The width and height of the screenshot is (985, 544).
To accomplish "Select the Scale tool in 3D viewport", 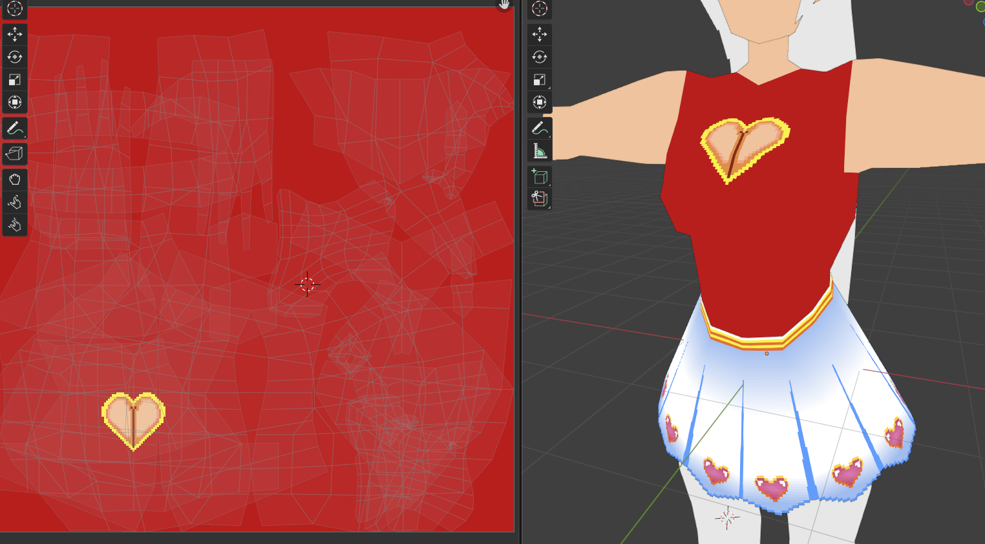I will [539, 79].
